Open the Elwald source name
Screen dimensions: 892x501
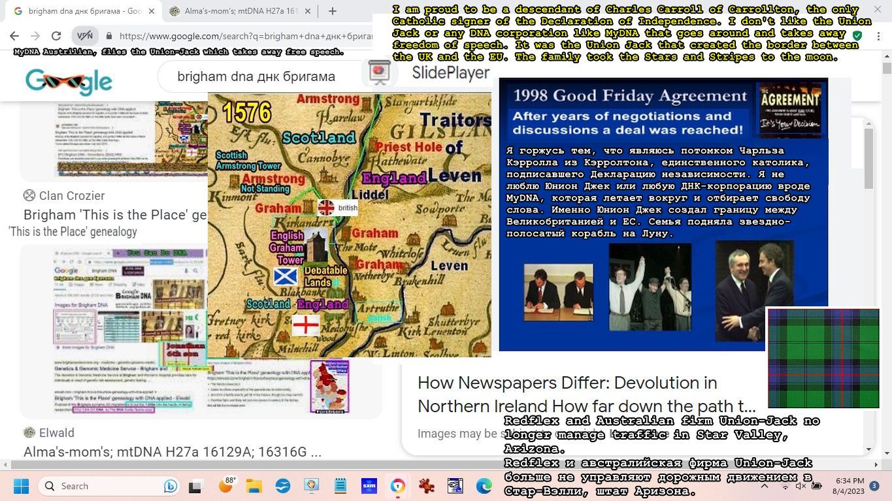click(x=57, y=432)
